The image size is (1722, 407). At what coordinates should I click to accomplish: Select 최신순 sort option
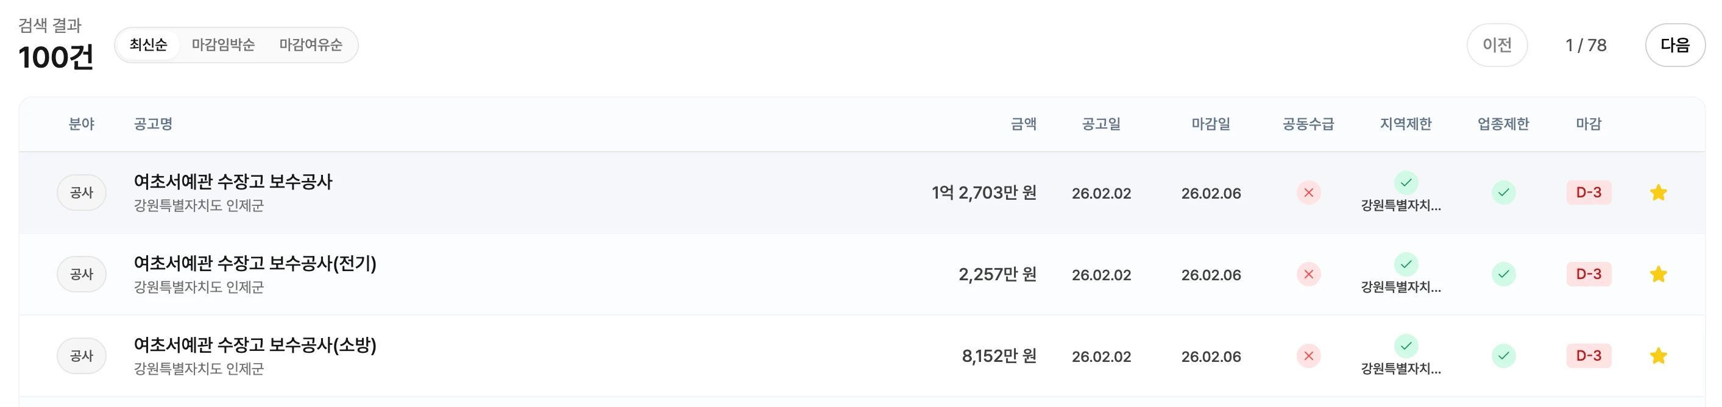(149, 44)
